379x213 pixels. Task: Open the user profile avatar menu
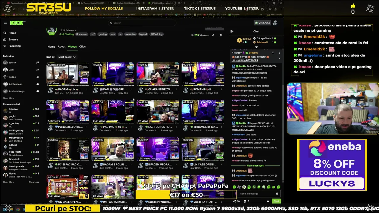click(275, 23)
